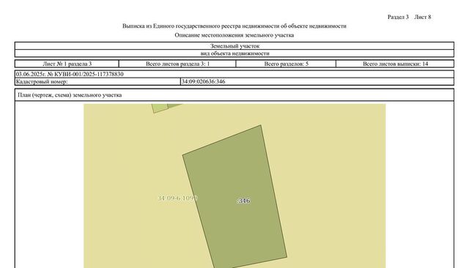Select 'План (чертеж, схема) земельного участка' heading

[x=70, y=95]
